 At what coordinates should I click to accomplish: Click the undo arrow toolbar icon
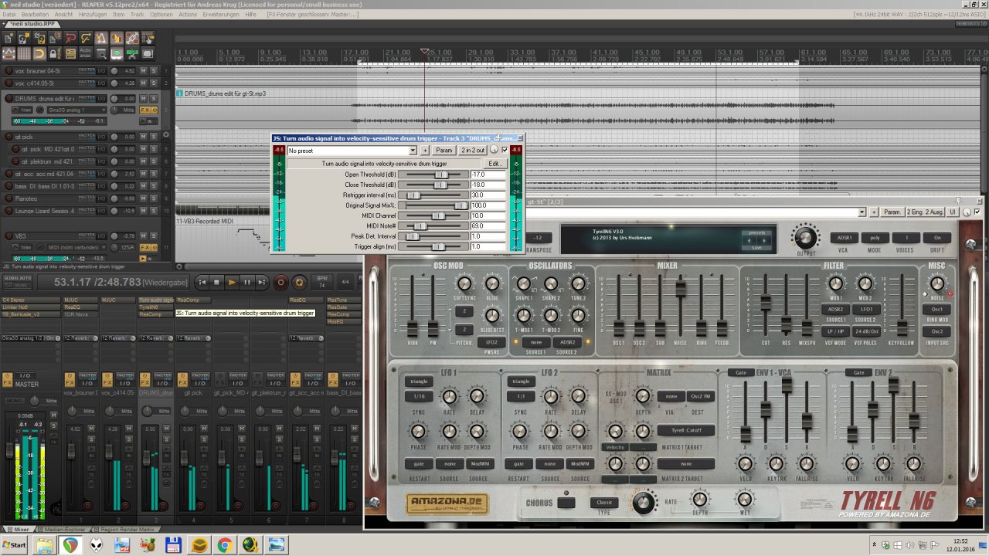70,38
